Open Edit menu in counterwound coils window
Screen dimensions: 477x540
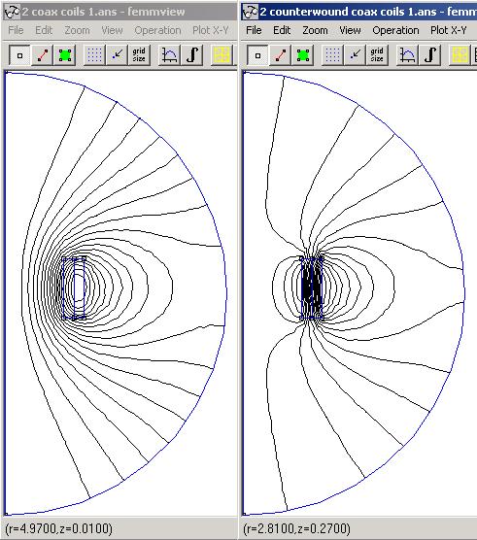(282, 30)
